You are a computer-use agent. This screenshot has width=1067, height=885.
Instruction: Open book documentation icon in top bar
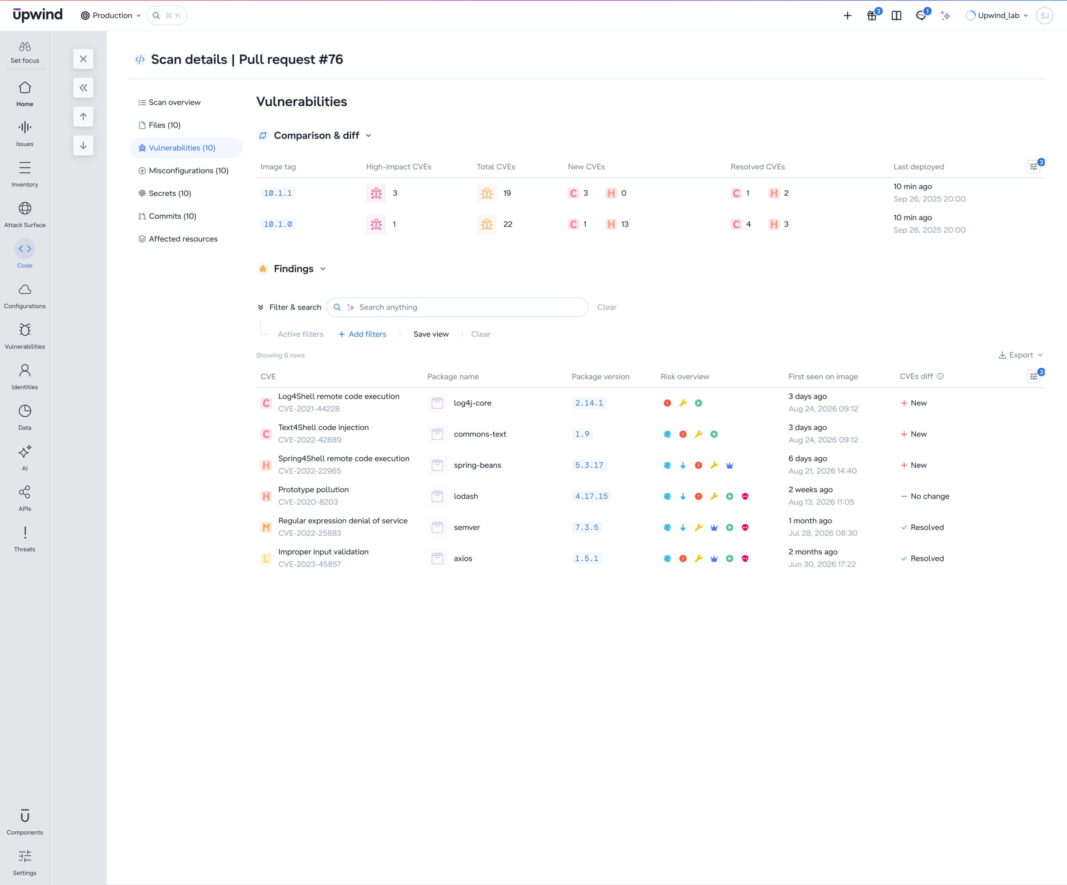pyautogui.click(x=896, y=16)
